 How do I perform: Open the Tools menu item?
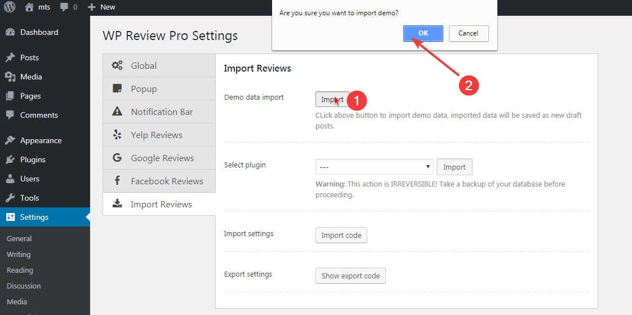tap(45, 198)
